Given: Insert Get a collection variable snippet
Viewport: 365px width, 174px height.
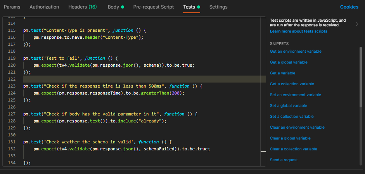Looking at the screenshot, I should [292, 84].
